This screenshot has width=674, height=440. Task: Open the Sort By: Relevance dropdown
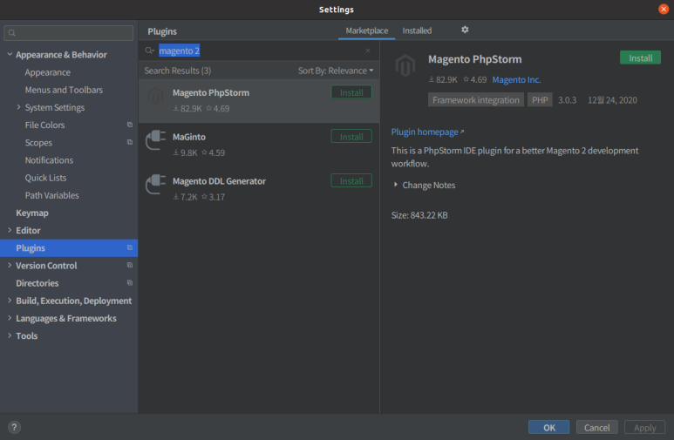tap(336, 71)
